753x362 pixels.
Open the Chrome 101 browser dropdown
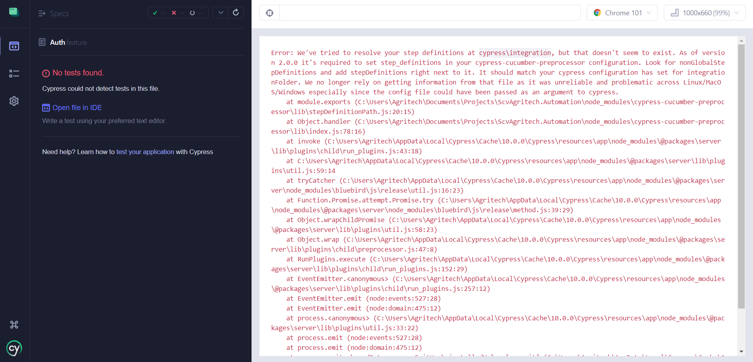[622, 12]
